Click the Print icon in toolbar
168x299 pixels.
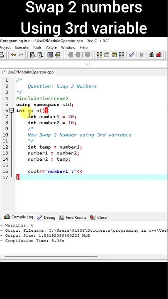click(x=2, y=55)
